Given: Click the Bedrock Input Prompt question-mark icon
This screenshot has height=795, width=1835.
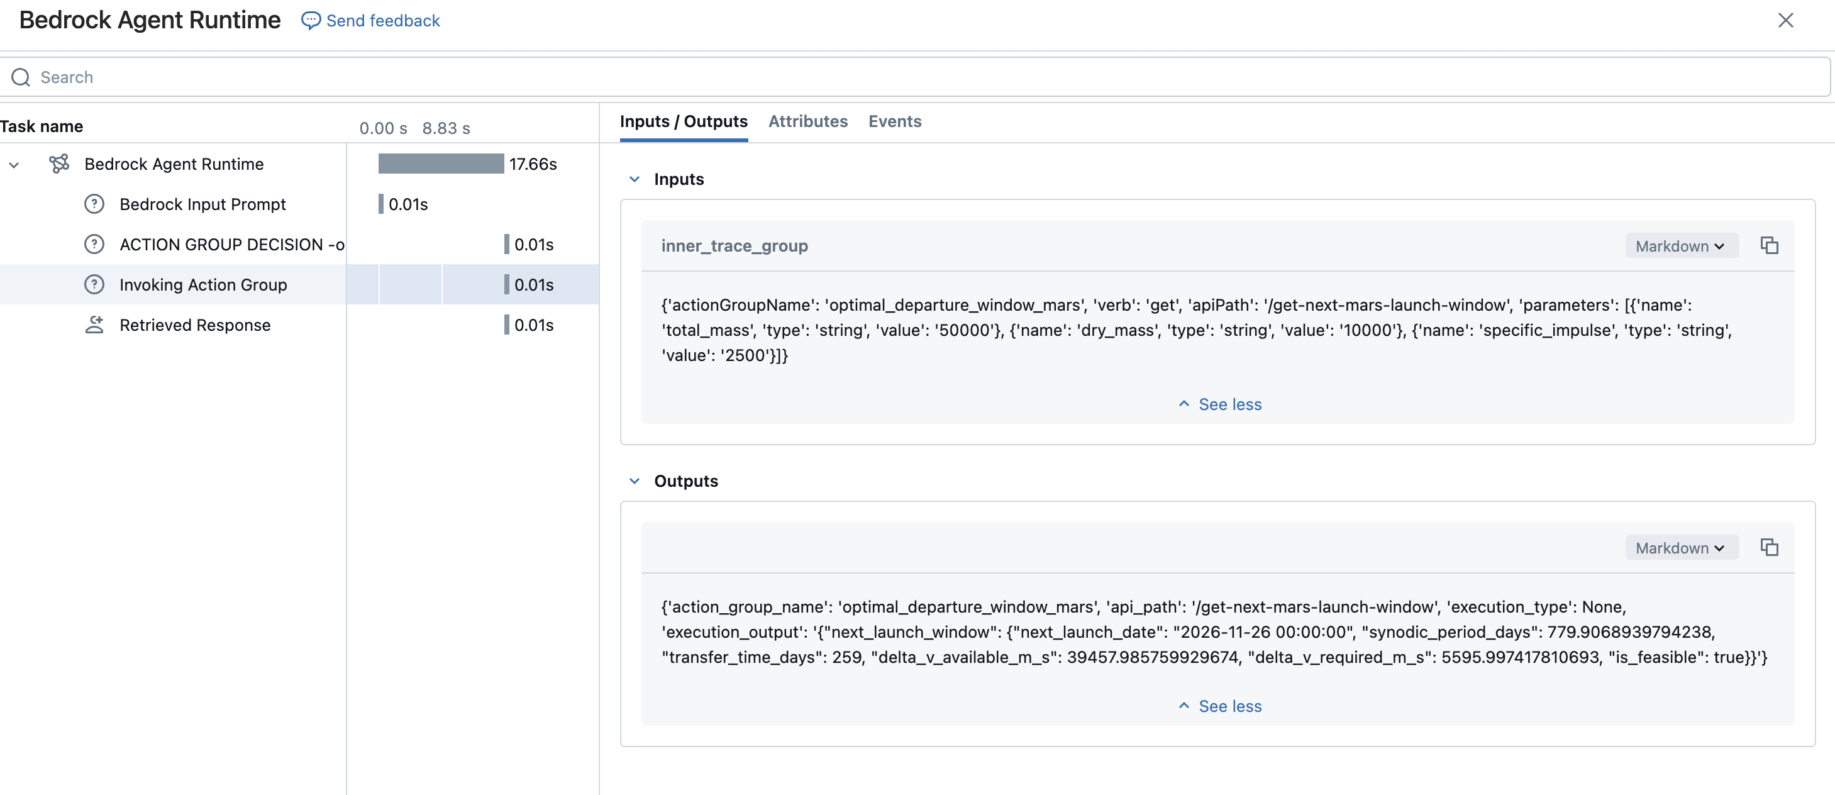Looking at the screenshot, I should point(94,204).
